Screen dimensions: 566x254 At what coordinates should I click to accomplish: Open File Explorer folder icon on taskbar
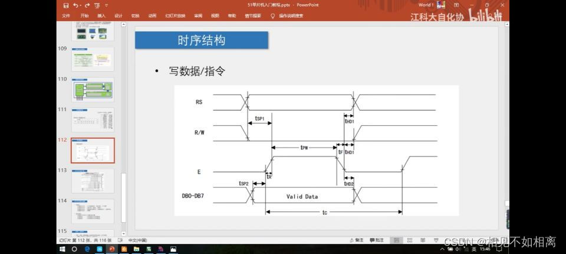tap(136, 249)
